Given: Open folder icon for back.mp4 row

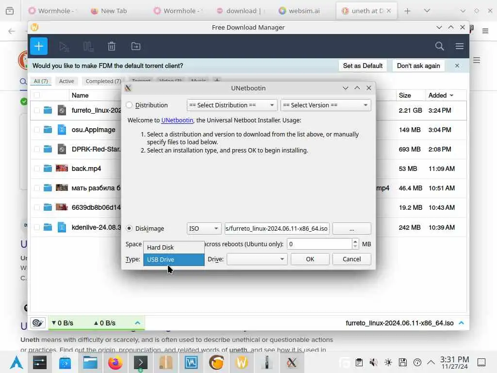Looking at the screenshot, I should coord(48,169).
